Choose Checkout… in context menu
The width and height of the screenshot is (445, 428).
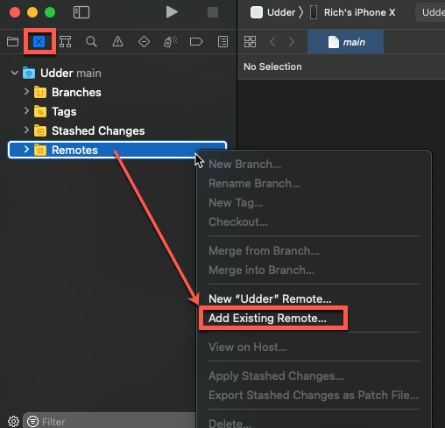point(238,222)
